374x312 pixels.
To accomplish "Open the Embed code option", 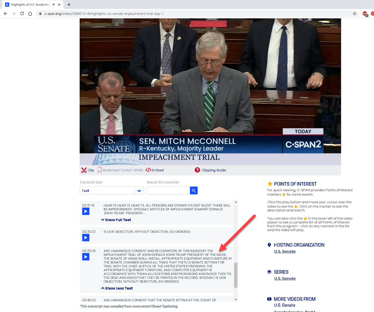I will [155, 170].
